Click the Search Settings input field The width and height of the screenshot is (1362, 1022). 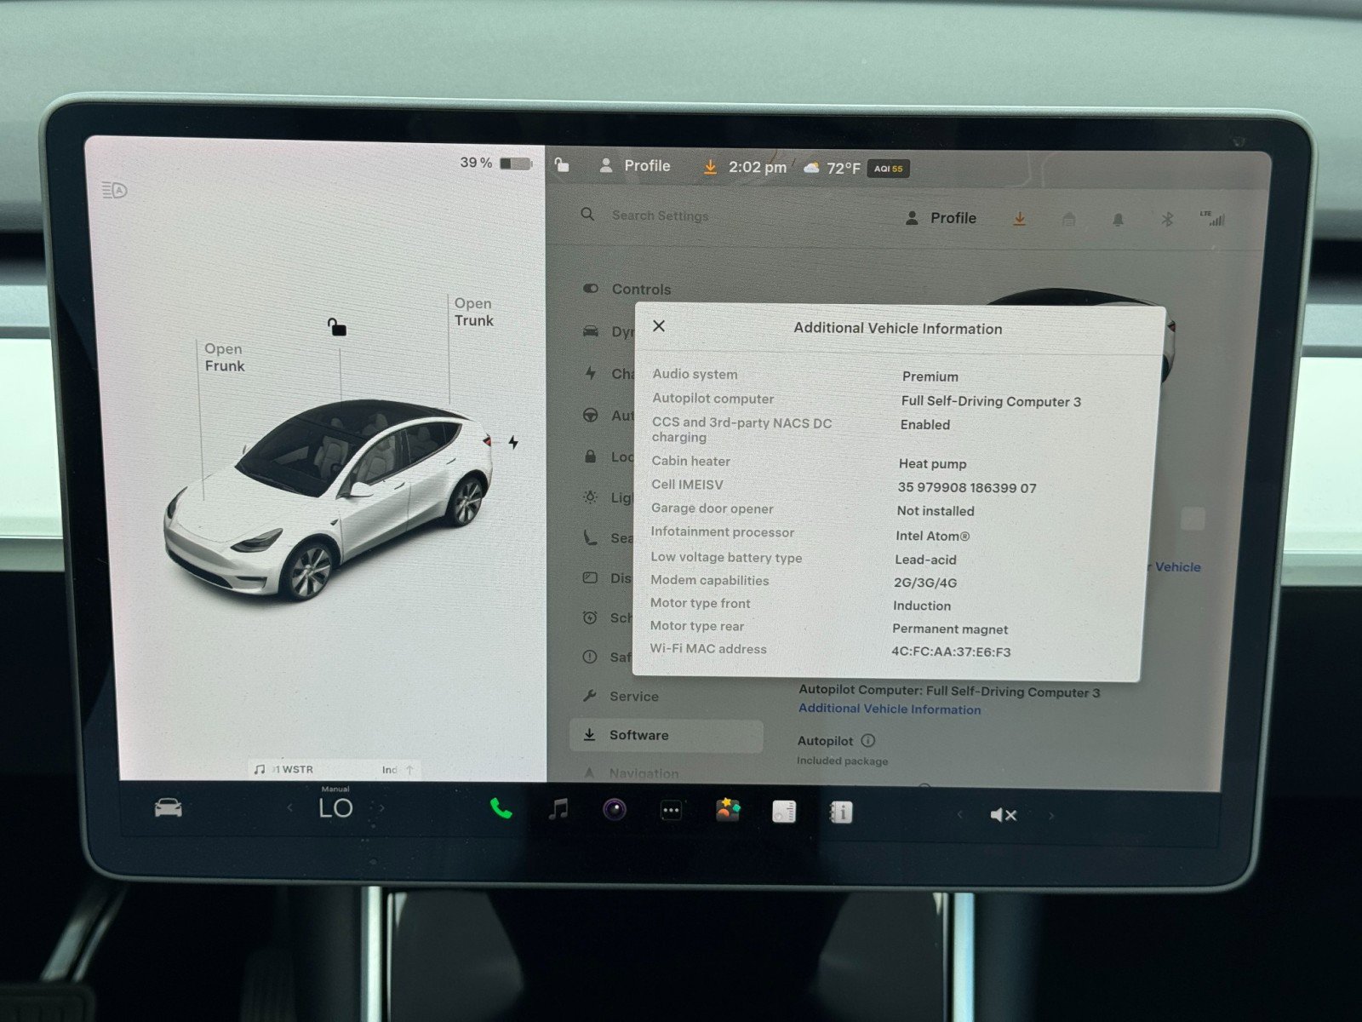click(660, 216)
